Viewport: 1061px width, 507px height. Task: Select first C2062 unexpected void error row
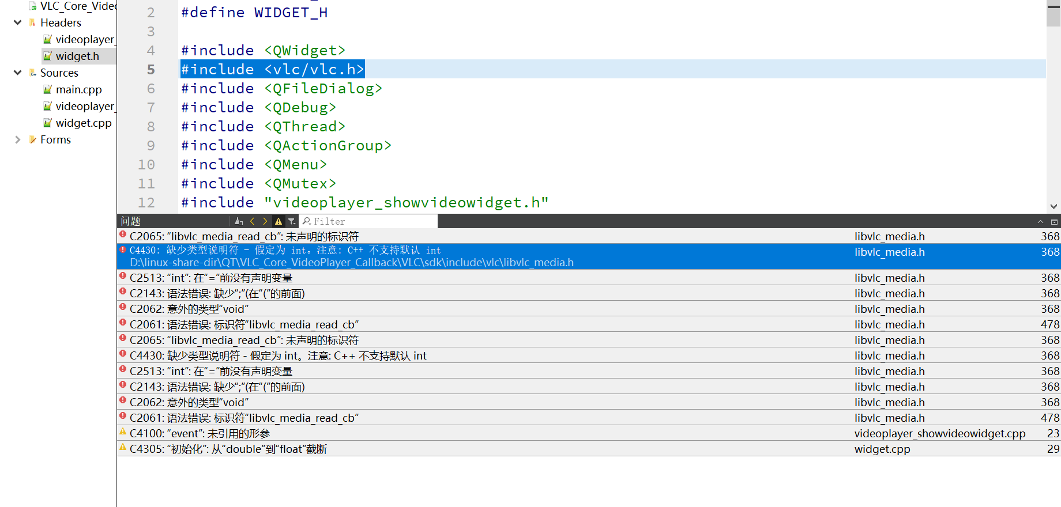click(x=589, y=309)
